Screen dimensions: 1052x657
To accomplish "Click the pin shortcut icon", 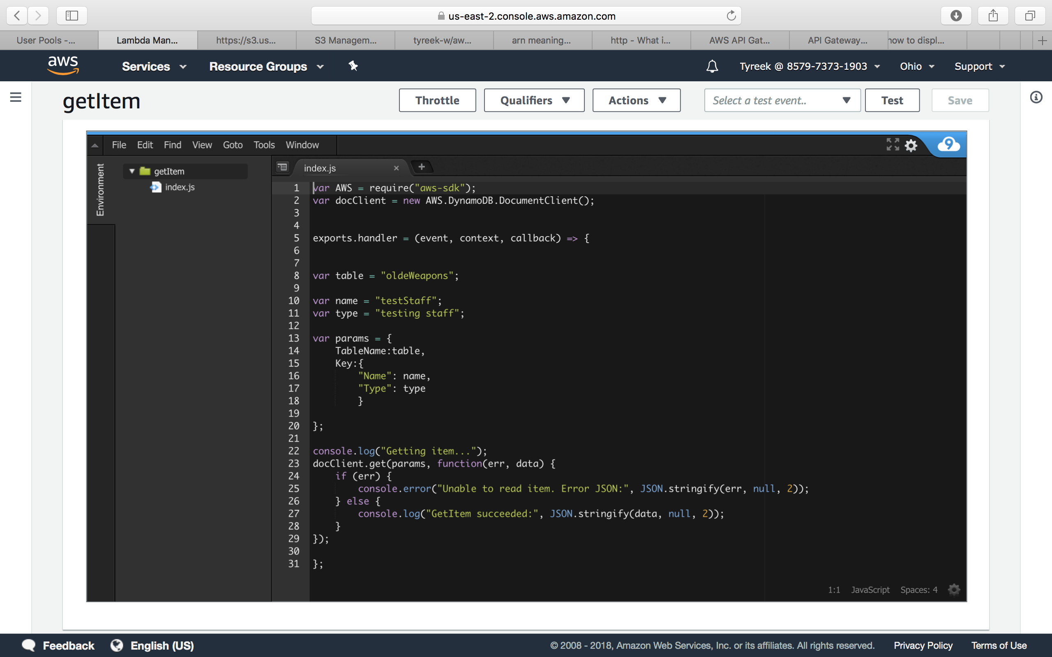I will point(353,66).
